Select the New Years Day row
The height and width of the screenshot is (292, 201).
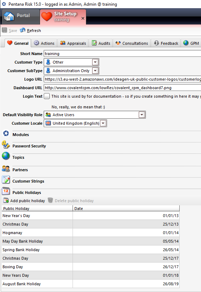(x=91, y=275)
